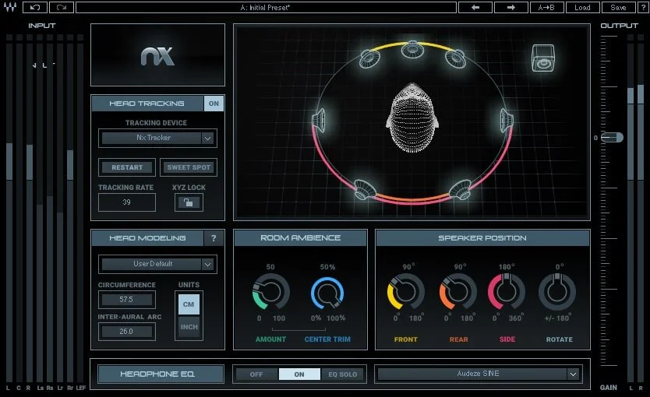Click the Head Tracking header label
The image size is (650, 397).
click(x=147, y=104)
